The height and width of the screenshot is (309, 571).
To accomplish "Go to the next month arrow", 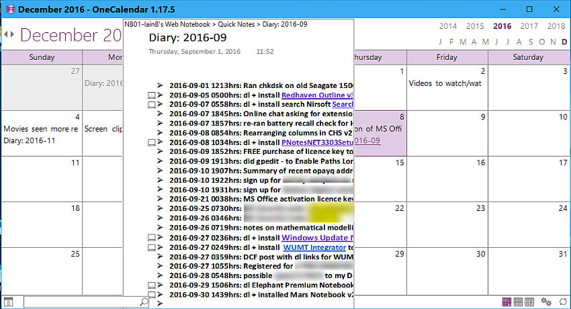I will [11, 34].
